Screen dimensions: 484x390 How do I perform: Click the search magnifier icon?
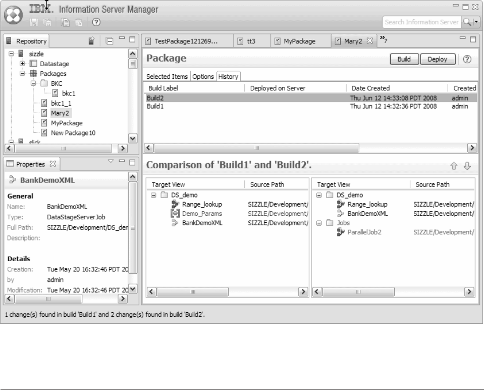[x=467, y=22]
